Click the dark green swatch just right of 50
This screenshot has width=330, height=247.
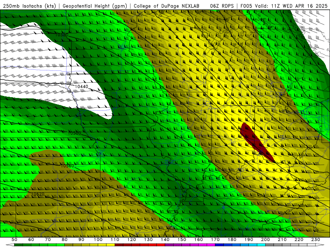click(19, 245)
